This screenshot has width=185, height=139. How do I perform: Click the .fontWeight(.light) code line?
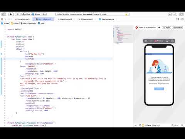point(31,88)
